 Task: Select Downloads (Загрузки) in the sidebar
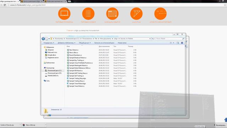(x=50, y=50)
